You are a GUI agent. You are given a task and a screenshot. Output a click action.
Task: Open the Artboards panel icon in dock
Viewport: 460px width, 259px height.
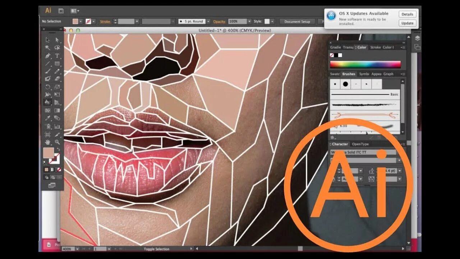click(x=417, y=47)
